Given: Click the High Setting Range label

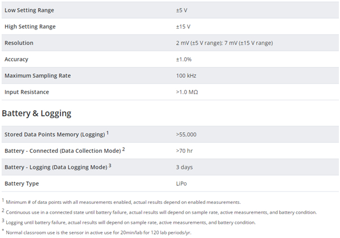Looking at the screenshot, I should tap(30, 27).
